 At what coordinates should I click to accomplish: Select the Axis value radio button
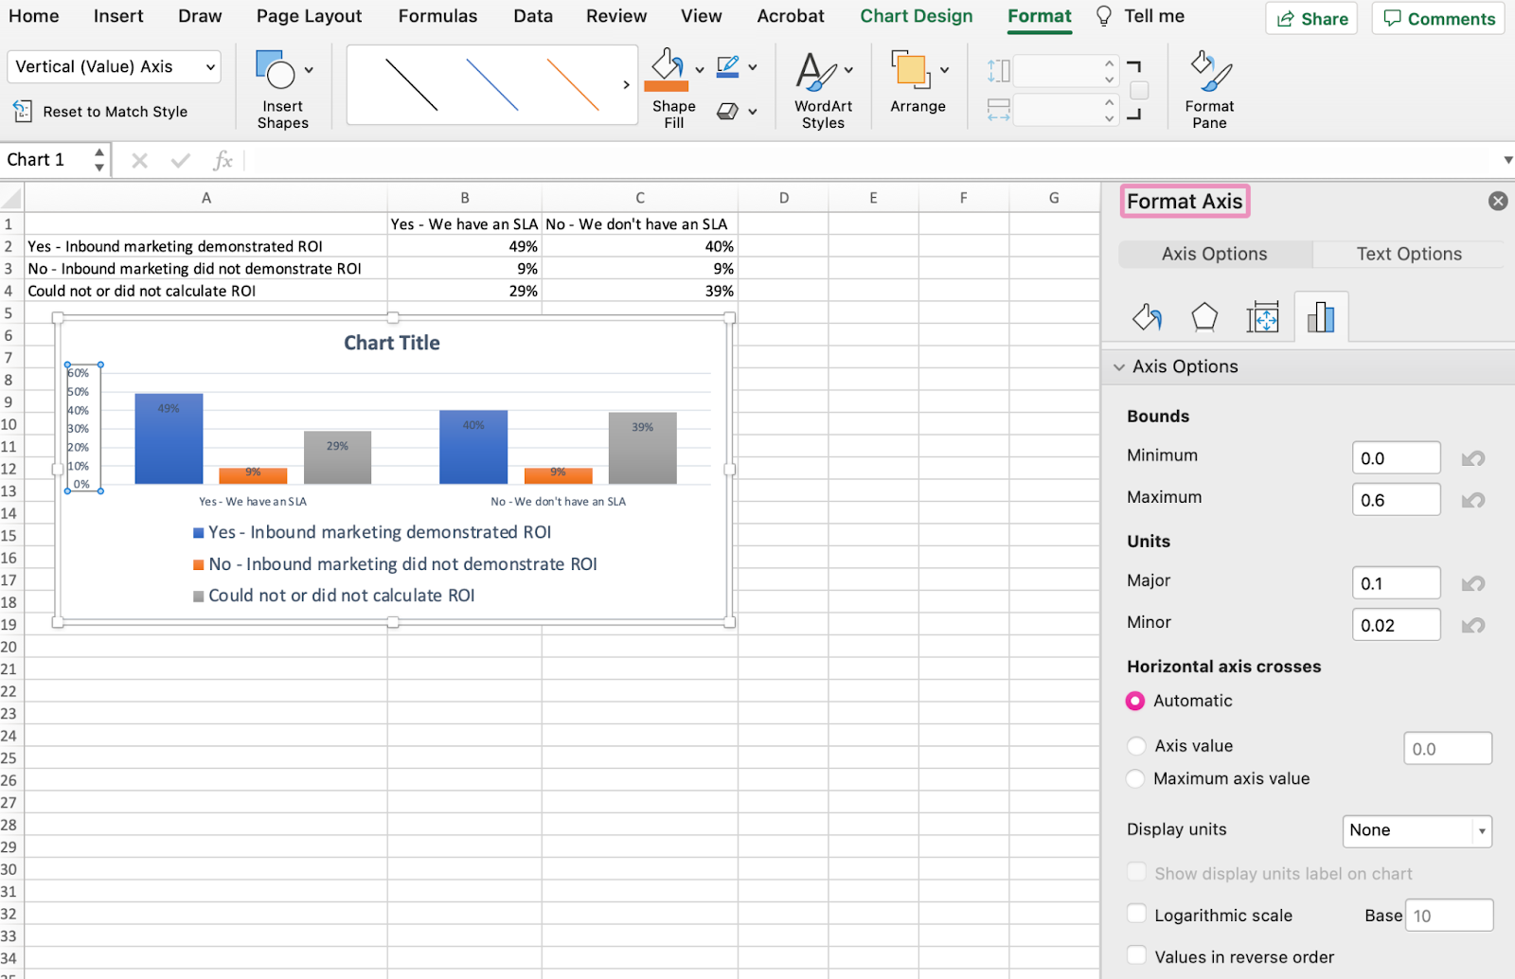pyautogui.click(x=1136, y=746)
